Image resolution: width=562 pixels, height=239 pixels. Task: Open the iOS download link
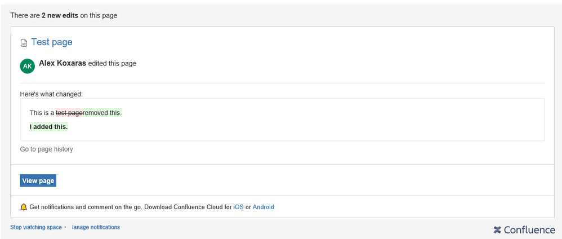click(238, 207)
